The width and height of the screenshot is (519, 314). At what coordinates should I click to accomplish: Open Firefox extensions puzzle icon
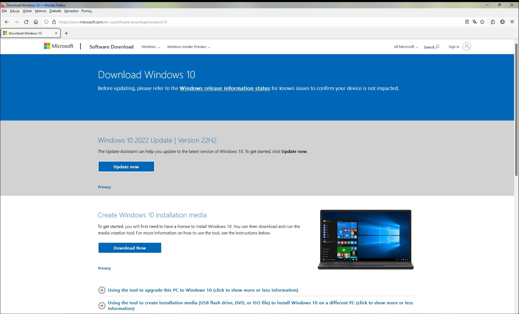point(493,22)
